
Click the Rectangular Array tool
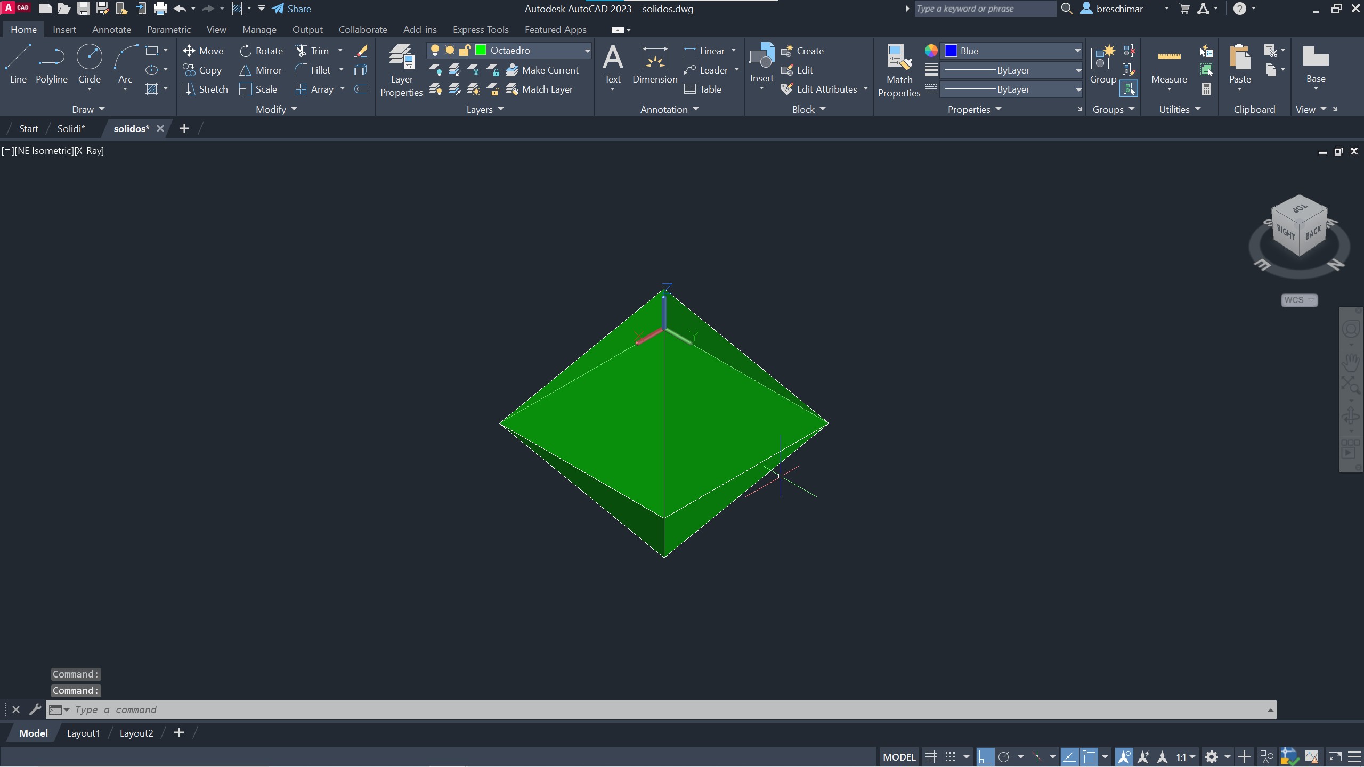tap(315, 89)
